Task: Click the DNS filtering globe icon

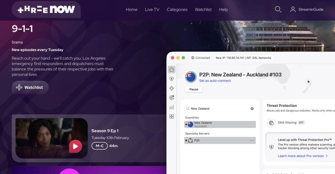Action: pos(271,123)
